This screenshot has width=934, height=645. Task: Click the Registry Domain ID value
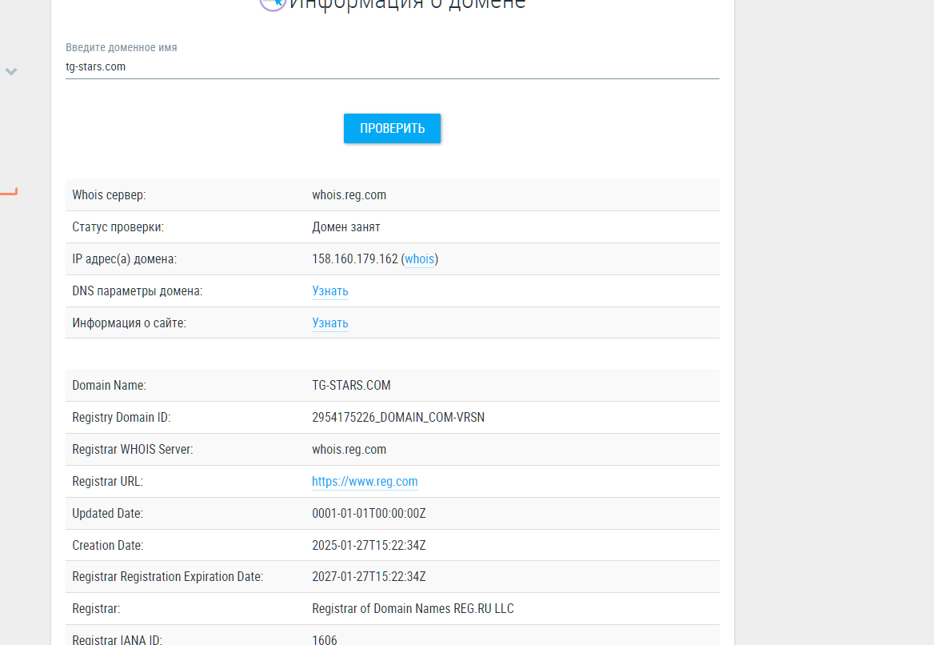[397, 418]
